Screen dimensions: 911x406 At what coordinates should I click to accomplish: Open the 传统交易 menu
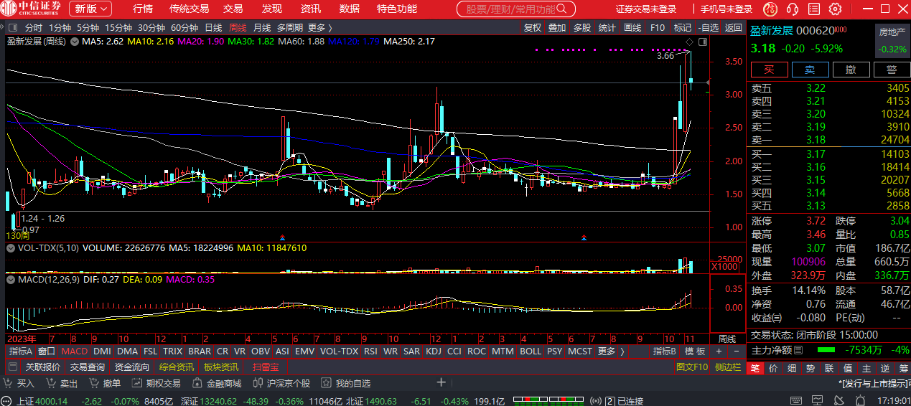[189, 9]
